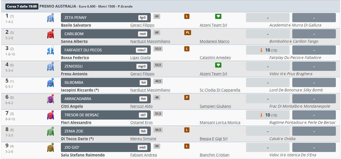Click green heart icon in Zeta Penny row
The height and width of the screenshot is (159, 341).
point(218,16)
